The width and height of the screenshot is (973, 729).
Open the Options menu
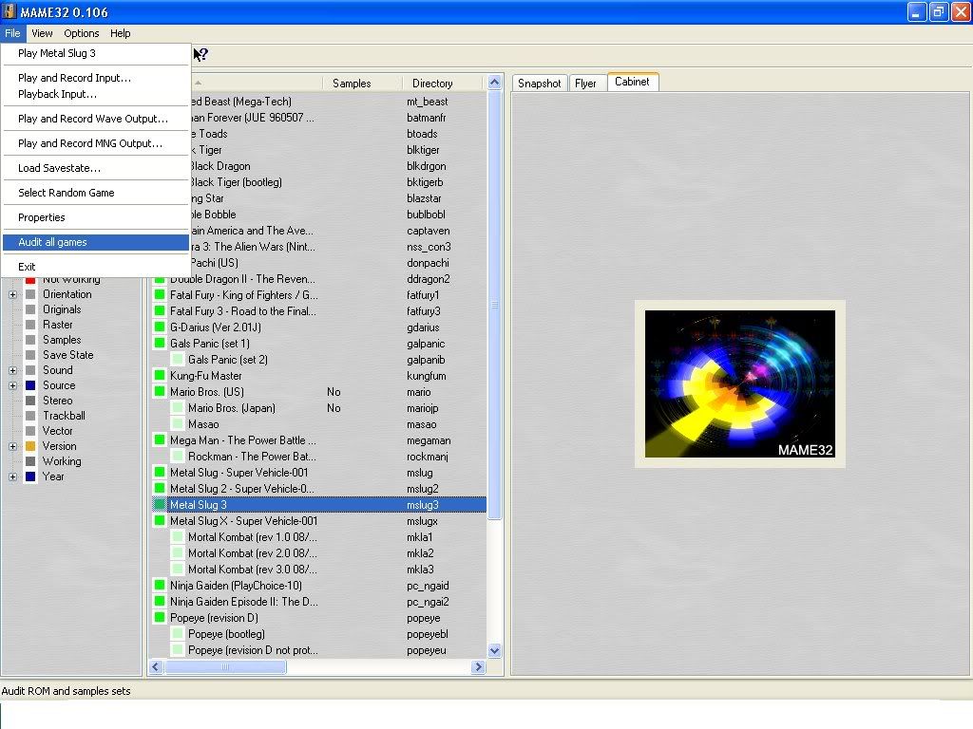tap(82, 33)
